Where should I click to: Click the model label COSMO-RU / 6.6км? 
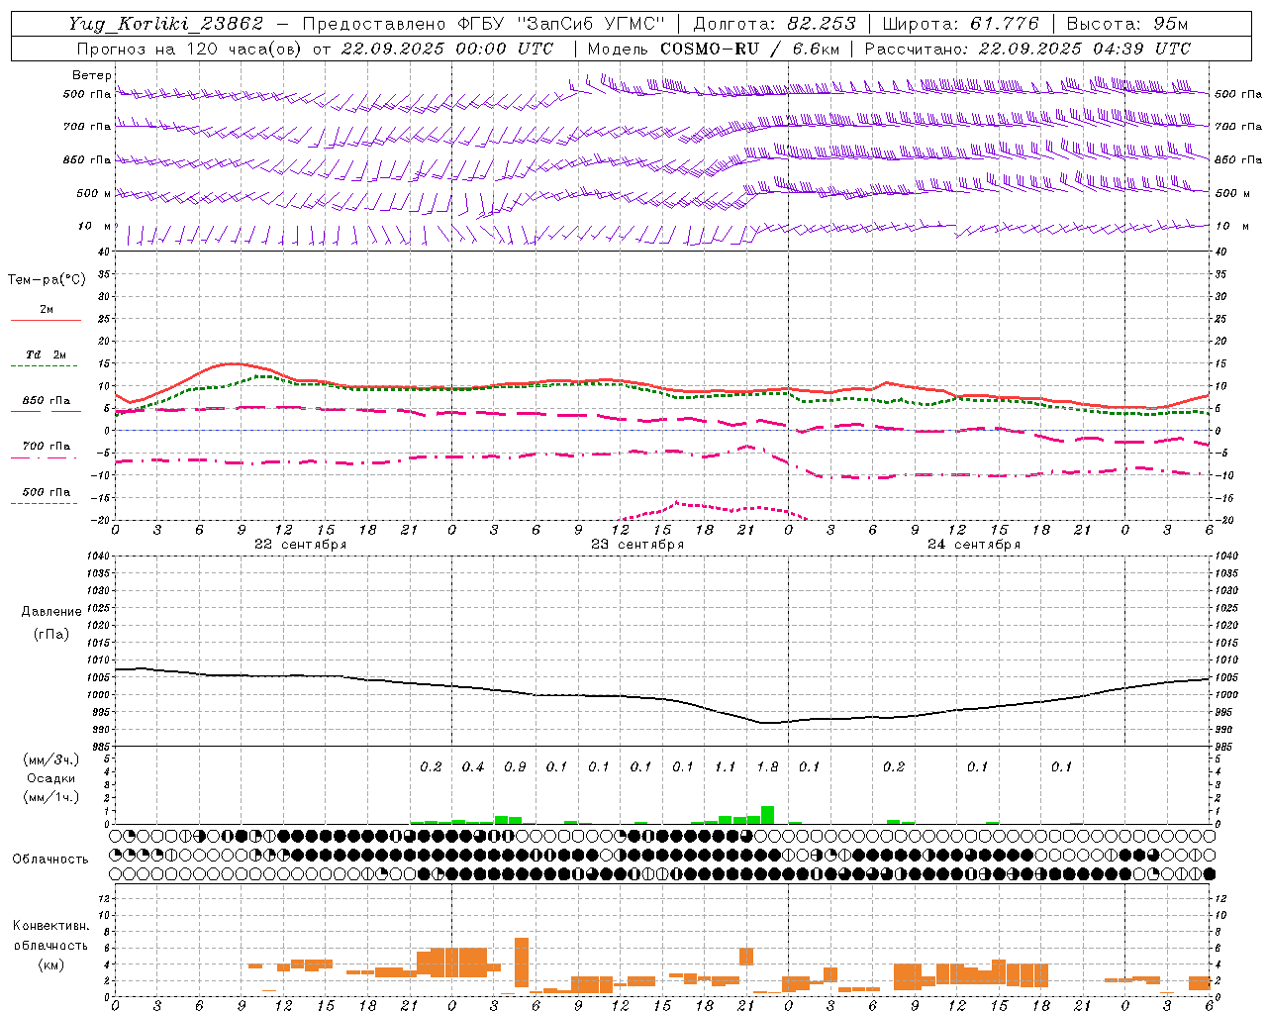[x=750, y=49]
